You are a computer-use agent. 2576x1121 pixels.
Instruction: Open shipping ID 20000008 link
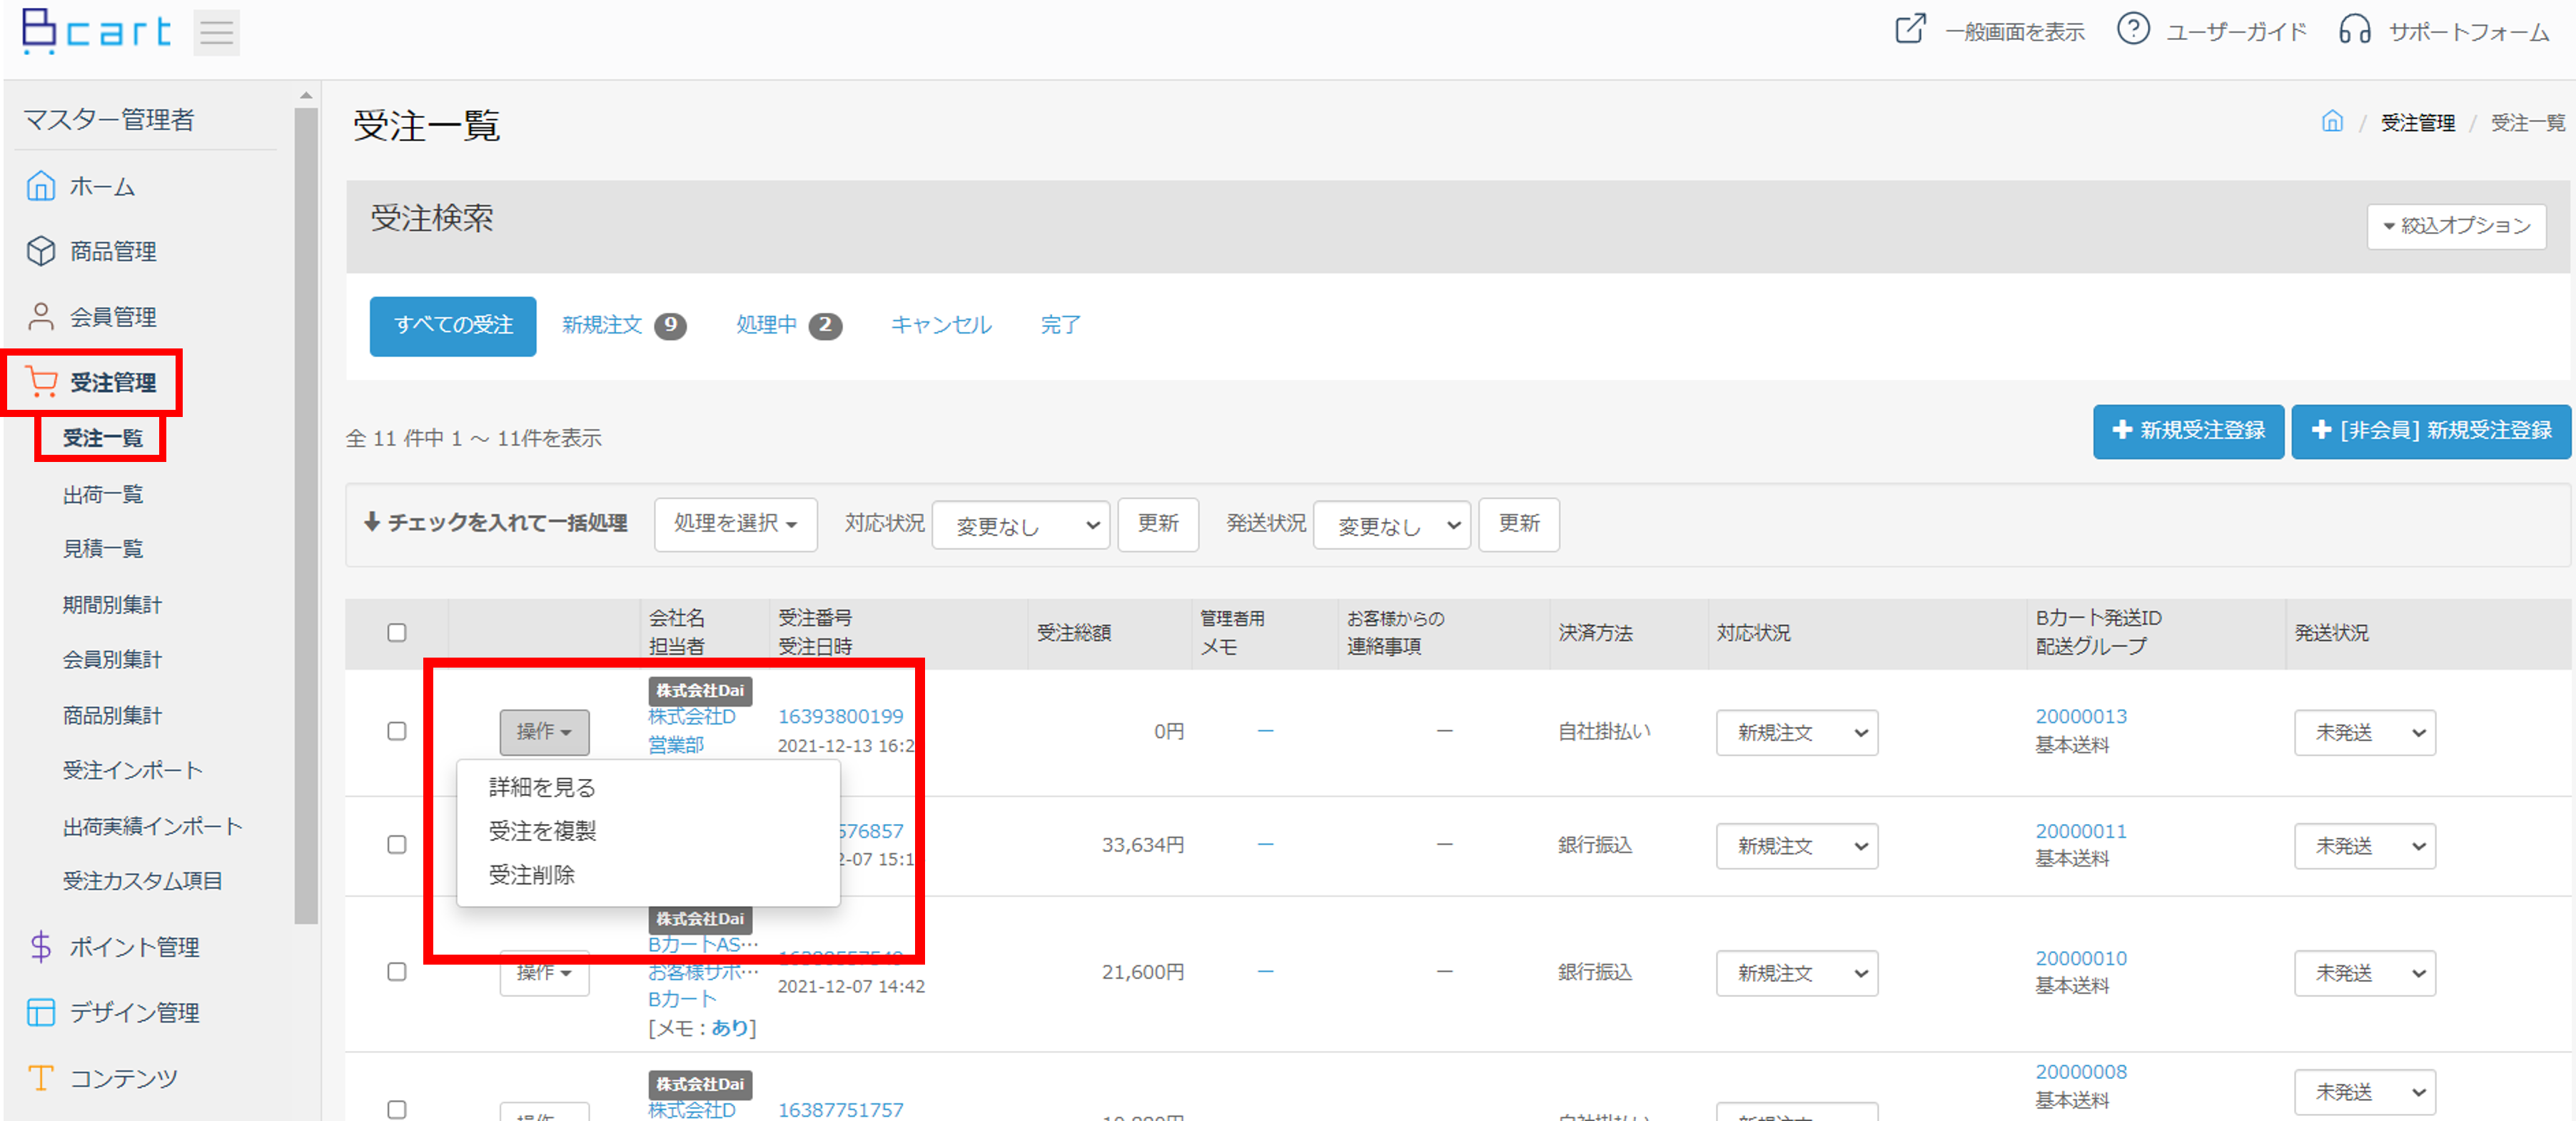pos(2081,1072)
